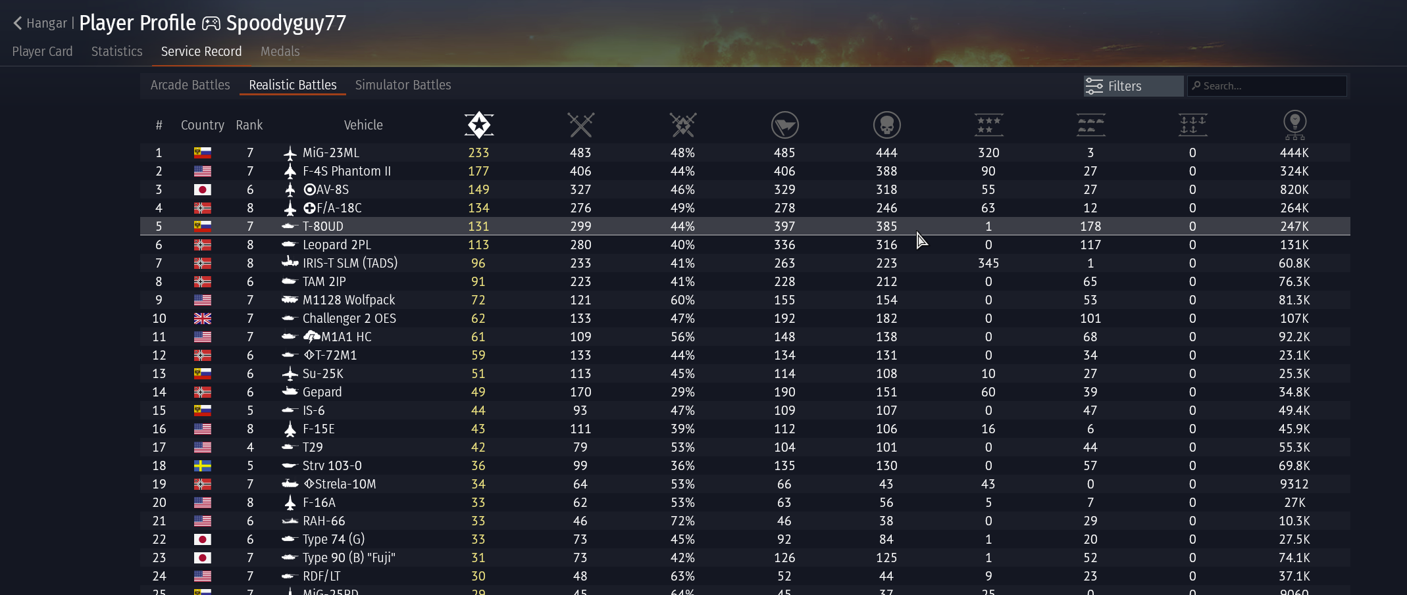This screenshot has height=595, width=1407.
Task: Go back to the Hangar
Action: [x=39, y=23]
